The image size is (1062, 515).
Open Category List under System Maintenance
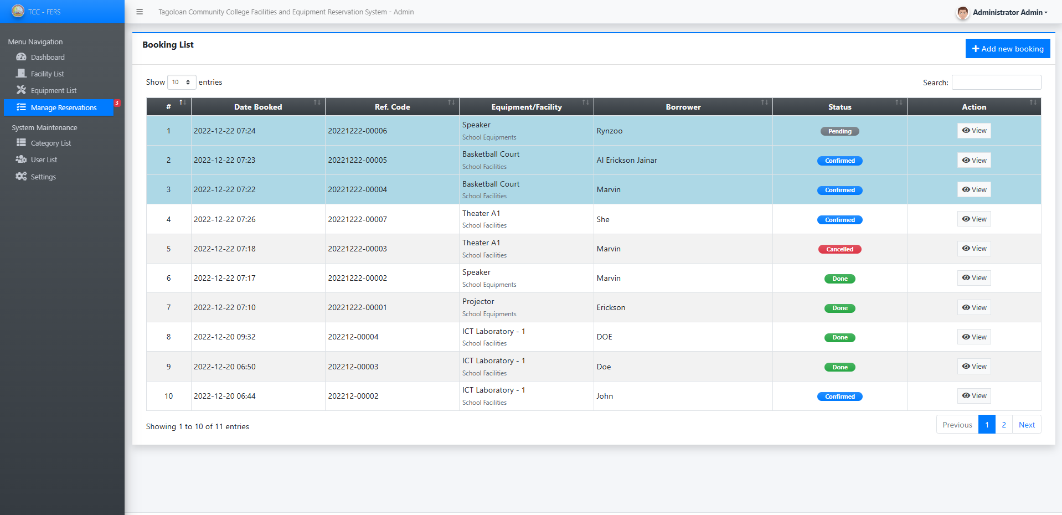(x=50, y=143)
